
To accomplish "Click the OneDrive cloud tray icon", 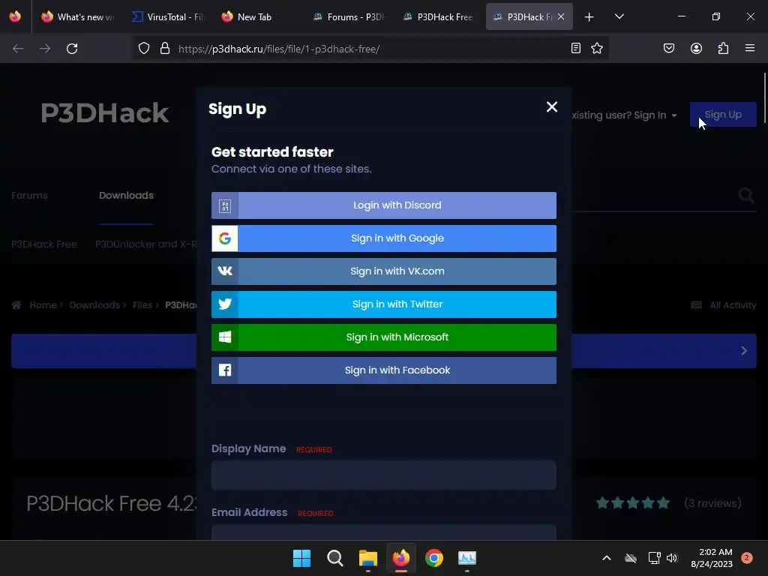I will coord(631,558).
